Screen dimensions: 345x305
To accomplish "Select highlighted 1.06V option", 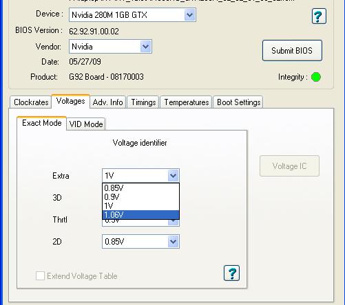I will point(140,215).
